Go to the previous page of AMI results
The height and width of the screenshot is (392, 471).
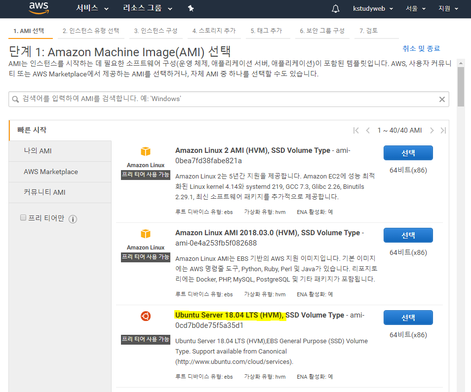tap(368, 131)
